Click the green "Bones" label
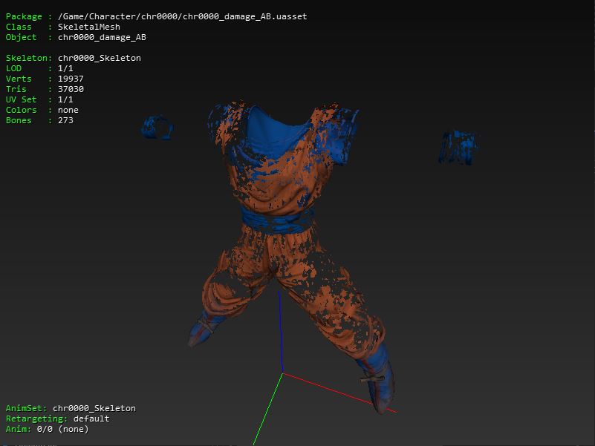The width and height of the screenshot is (595, 446). (x=19, y=120)
